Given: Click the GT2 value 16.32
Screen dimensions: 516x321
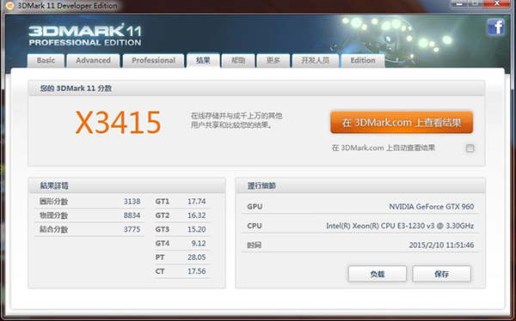Looking at the screenshot, I should [196, 215].
